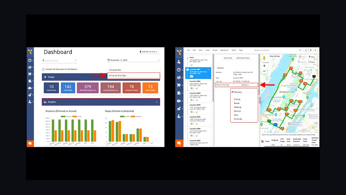Click the search magnifier icon in route editor
This screenshot has width=346, height=195.
300,50
